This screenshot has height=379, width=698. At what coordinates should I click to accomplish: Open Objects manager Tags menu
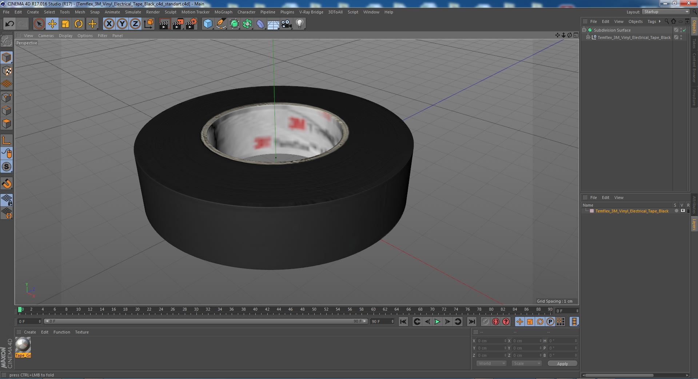651,21
